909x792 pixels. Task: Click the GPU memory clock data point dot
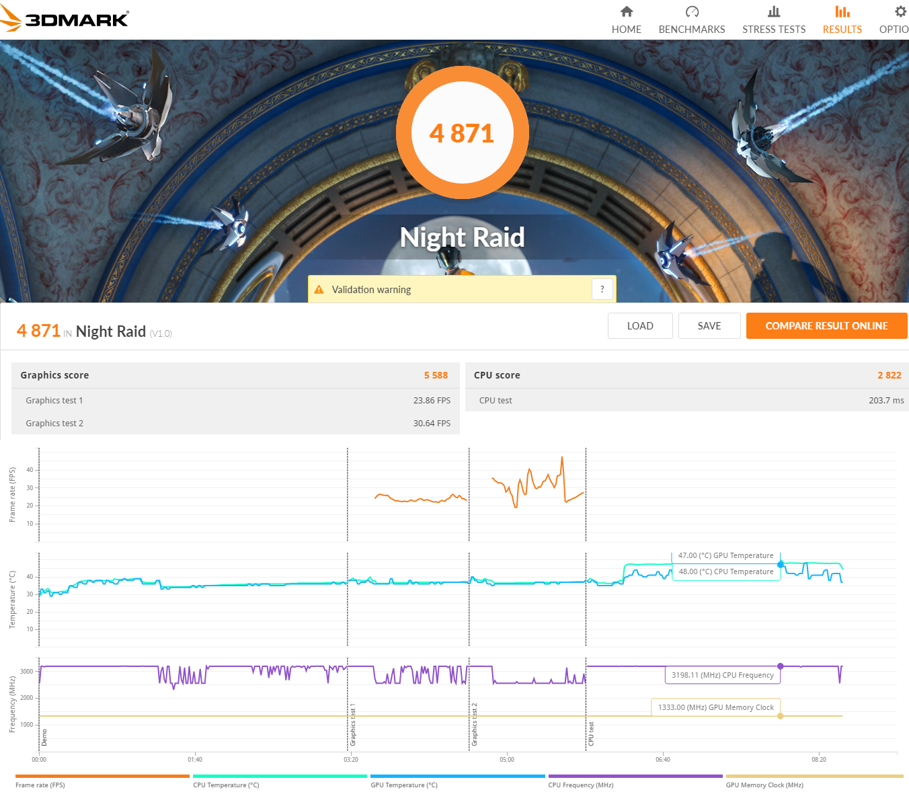point(781,716)
